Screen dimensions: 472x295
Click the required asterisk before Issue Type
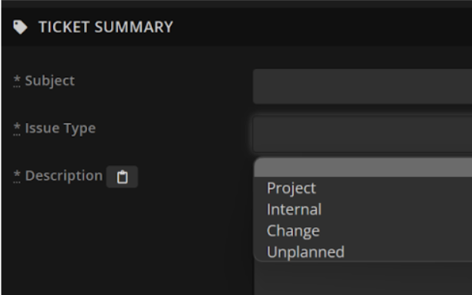pyautogui.click(x=17, y=128)
